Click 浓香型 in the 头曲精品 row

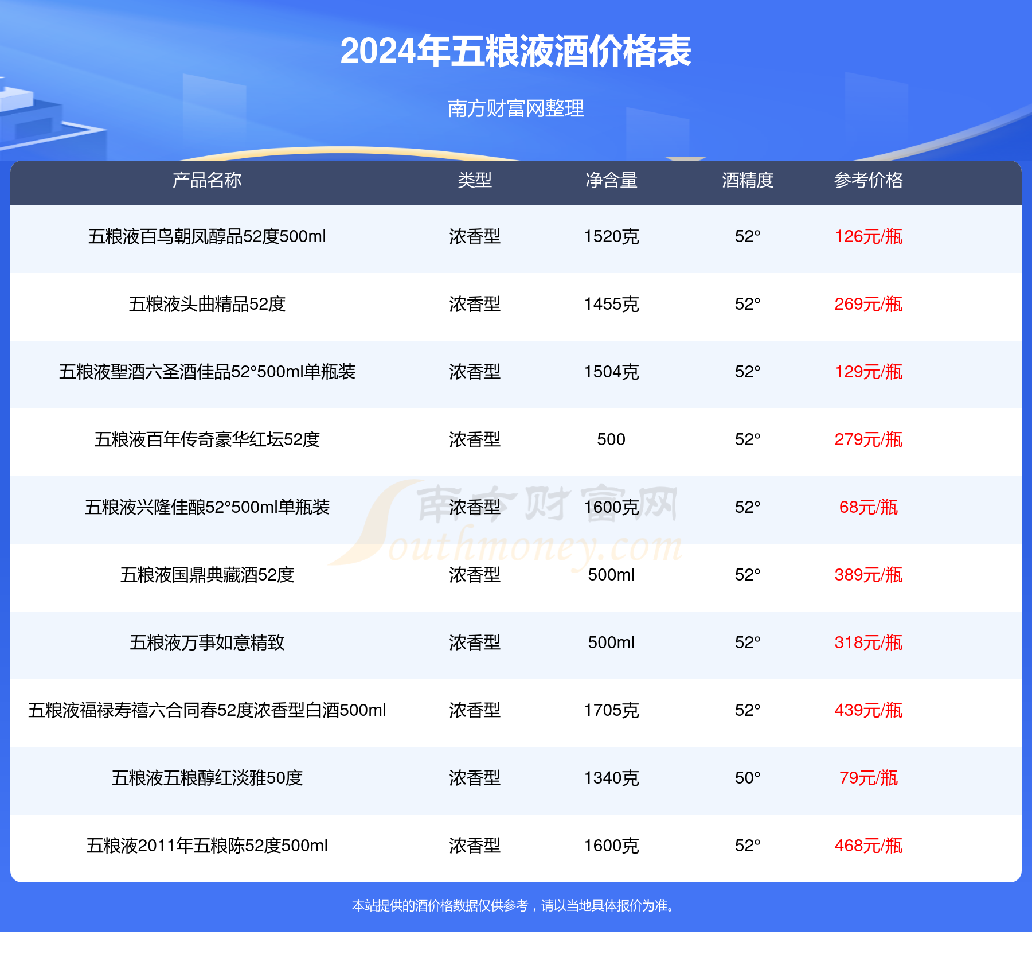(x=475, y=304)
